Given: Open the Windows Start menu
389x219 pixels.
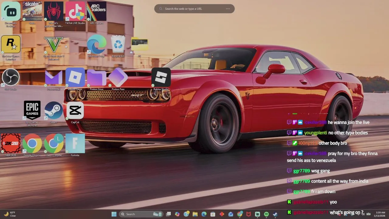Looking at the screenshot, I should [114, 214].
